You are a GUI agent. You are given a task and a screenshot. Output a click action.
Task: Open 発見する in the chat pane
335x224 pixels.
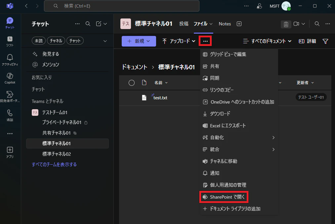pos(51,54)
